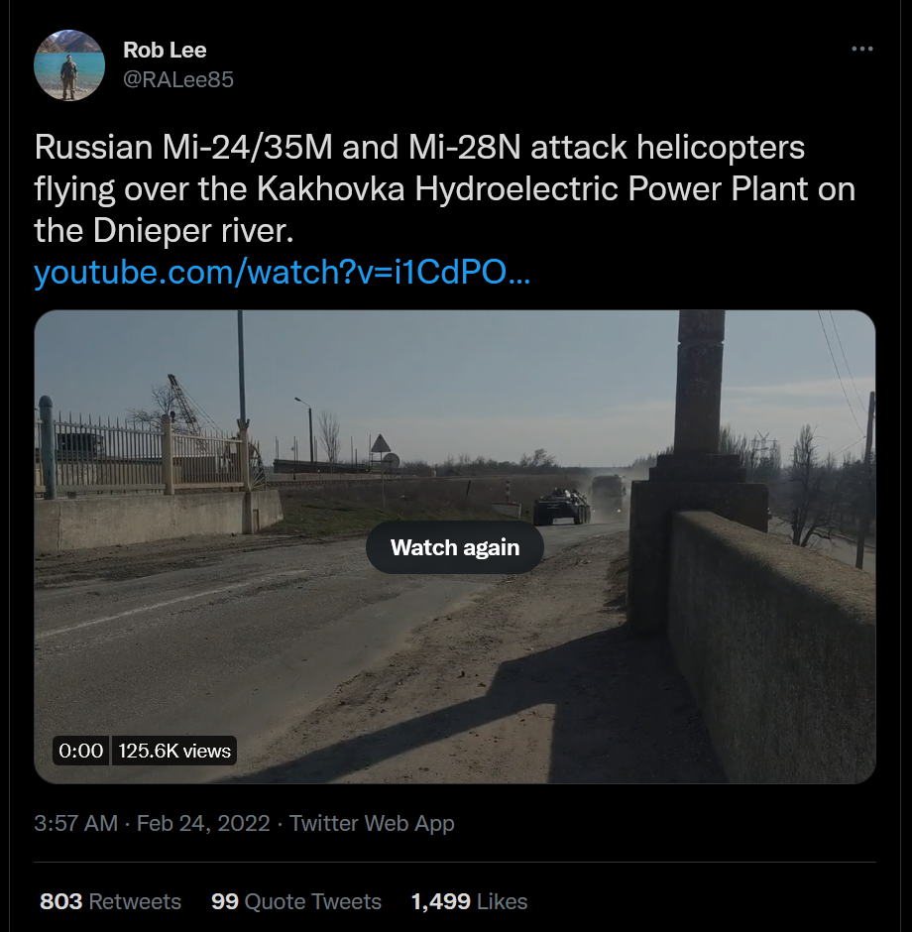
Task: Click the armored vehicle in the video frame
Action: click(x=561, y=507)
